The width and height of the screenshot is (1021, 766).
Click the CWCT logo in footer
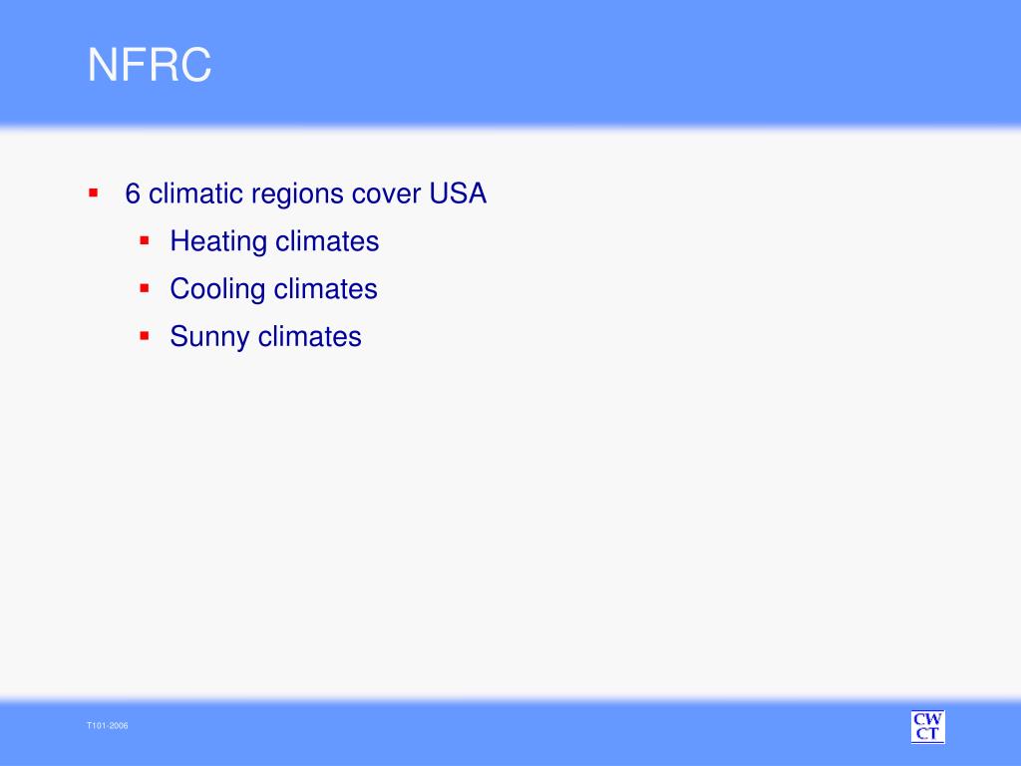pyautogui.click(x=927, y=727)
